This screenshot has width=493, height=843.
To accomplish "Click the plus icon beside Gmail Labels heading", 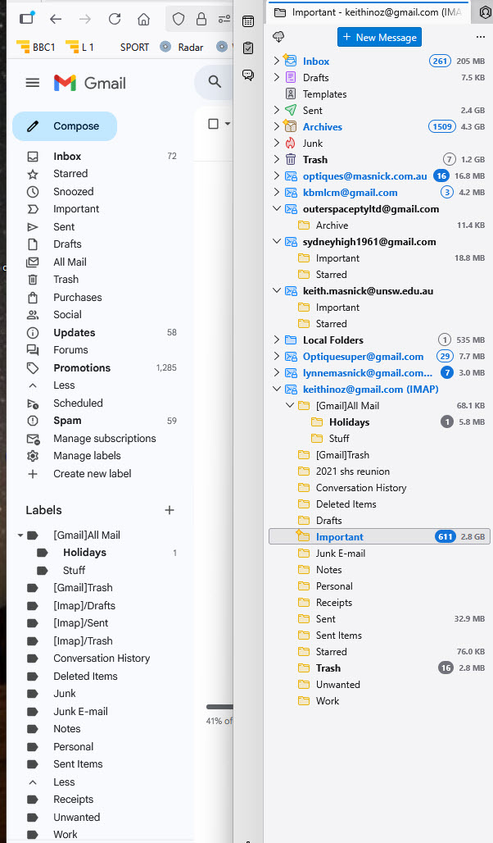I will click(x=170, y=510).
